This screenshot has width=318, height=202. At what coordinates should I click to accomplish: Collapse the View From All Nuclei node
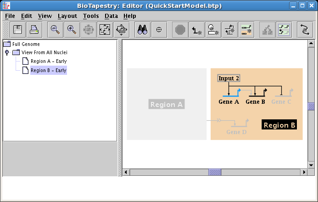(x=7, y=53)
